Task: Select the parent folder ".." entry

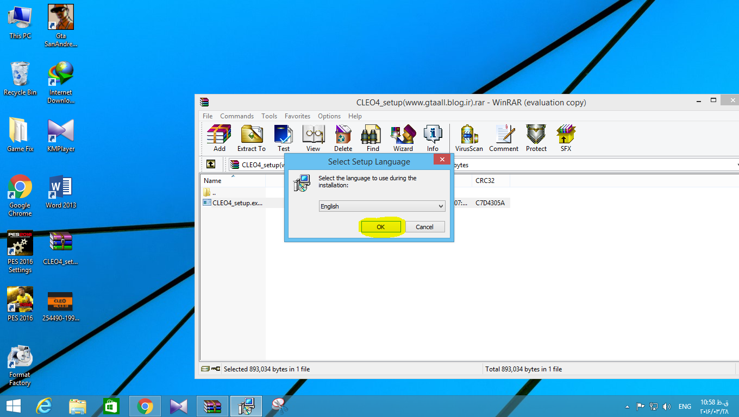Action: 210,192
